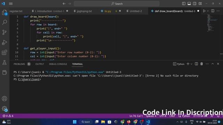Viewport: 223px width, 125px height.
Task: Click the top Search command center
Action: (x=117, y=4)
